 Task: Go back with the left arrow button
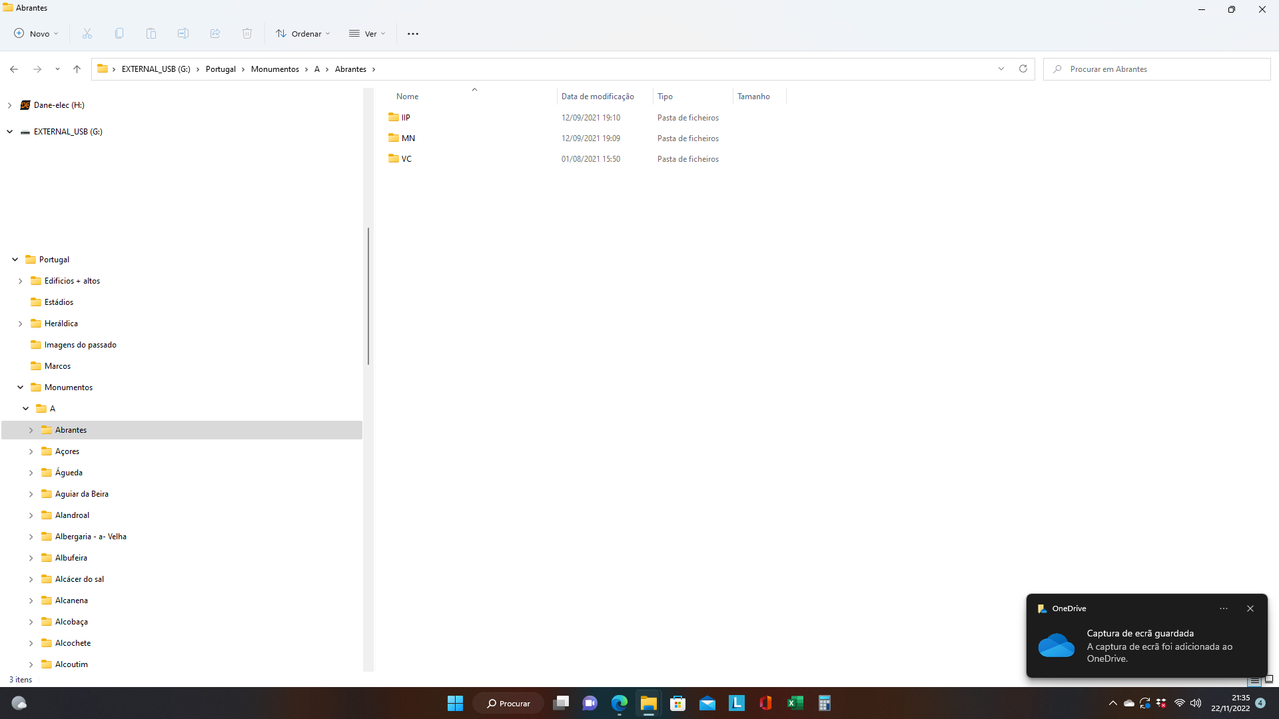[14, 69]
